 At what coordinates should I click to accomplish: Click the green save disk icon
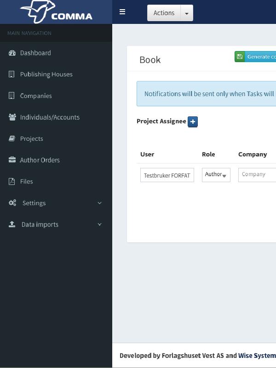click(x=240, y=57)
